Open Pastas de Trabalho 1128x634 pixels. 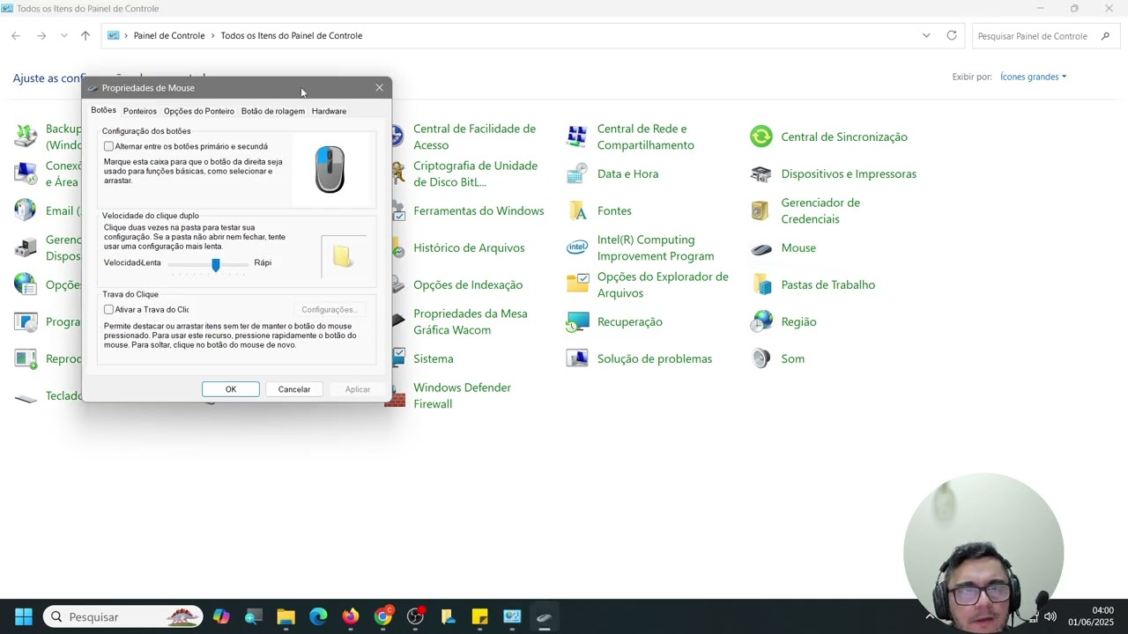click(x=827, y=284)
